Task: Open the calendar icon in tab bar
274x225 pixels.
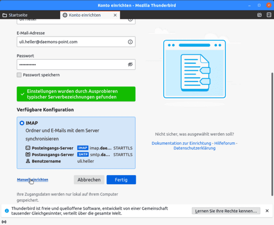Action: point(259,15)
